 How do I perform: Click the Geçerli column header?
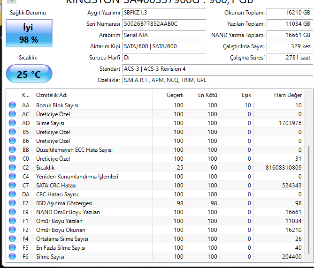(x=169, y=95)
